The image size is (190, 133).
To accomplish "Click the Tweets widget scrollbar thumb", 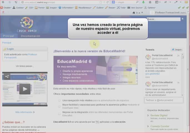I will tap(182, 57).
